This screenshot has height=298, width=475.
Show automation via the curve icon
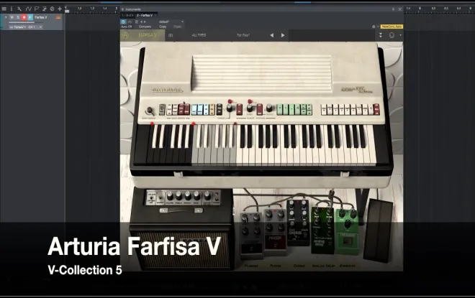tap(28, 9)
